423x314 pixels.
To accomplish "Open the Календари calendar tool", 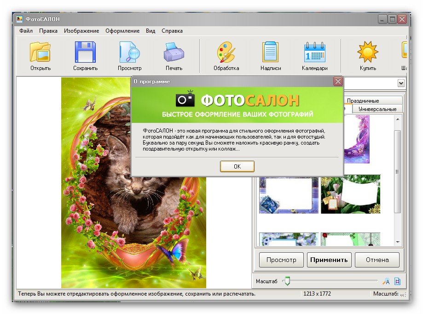I will point(314,52).
